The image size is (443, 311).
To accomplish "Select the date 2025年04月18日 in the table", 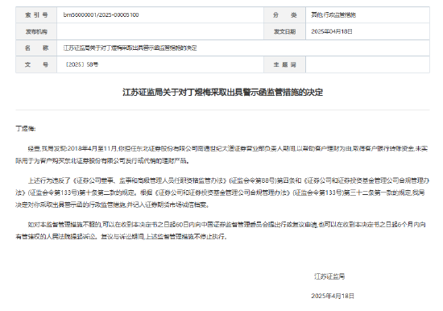I will [332, 31].
